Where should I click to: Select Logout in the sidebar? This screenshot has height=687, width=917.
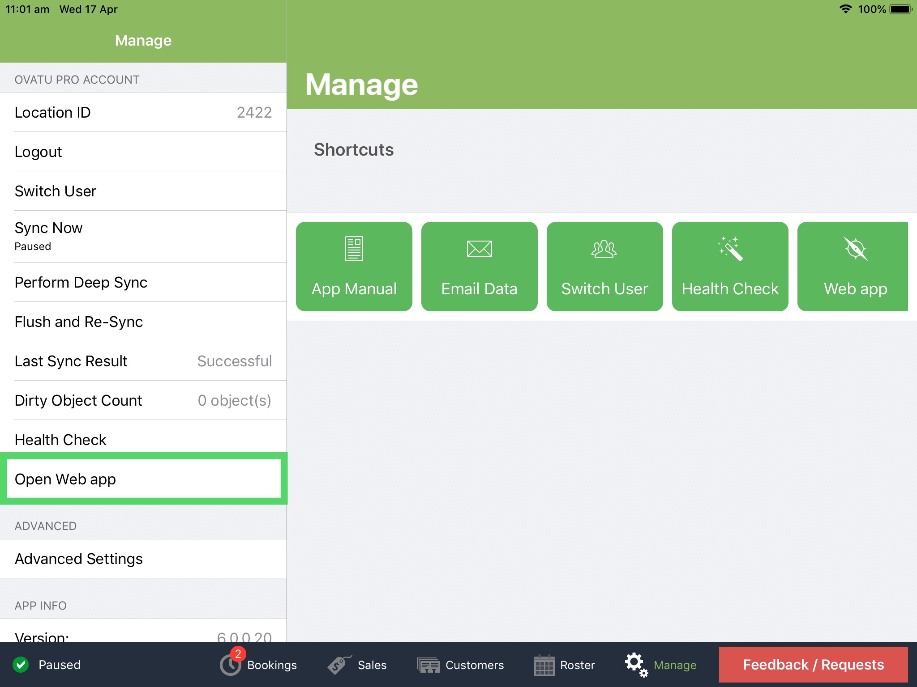click(143, 152)
